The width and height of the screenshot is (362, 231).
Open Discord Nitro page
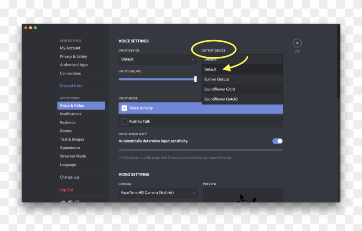point(71,86)
